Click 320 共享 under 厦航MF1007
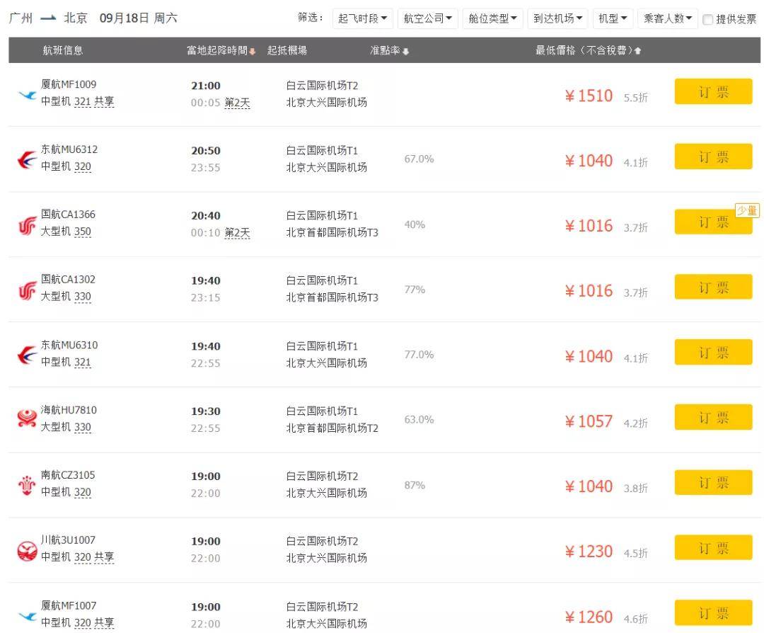This screenshot has width=764, height=633. 94,623
